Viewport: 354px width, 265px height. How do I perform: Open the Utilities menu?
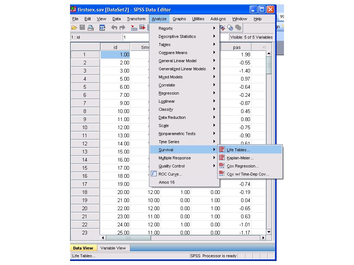(198, 19)
